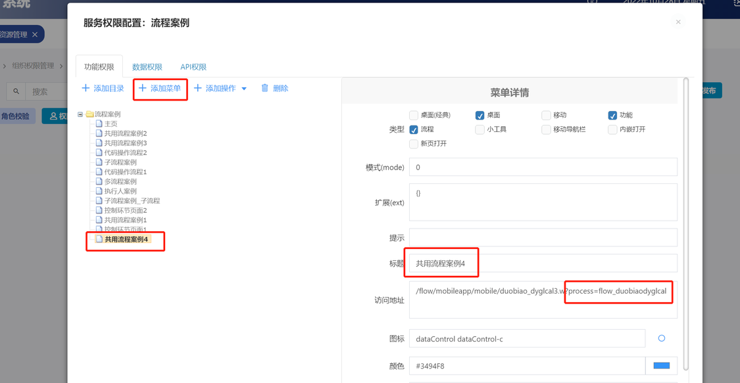Uncheck the 流程 type checkbox
This screenshot has width=740, height=383.
coord(414,129)
